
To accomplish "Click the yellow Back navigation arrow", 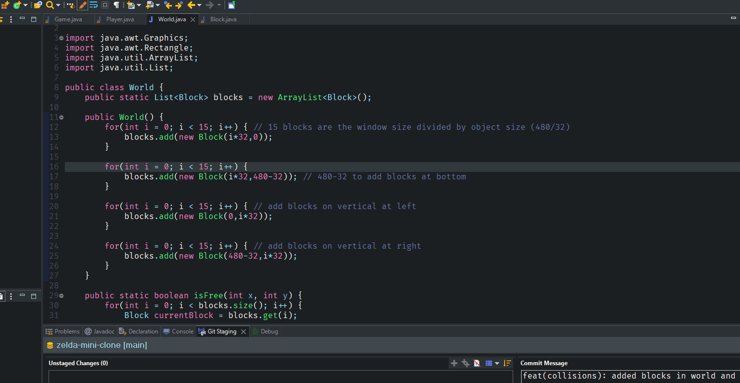I will [x=191, y=5].
